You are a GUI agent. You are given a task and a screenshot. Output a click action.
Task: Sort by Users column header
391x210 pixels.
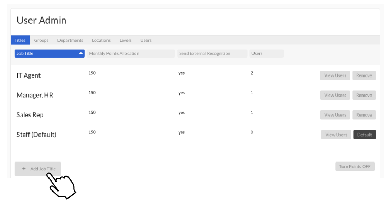pyautogui.click(x=266, y=53)
